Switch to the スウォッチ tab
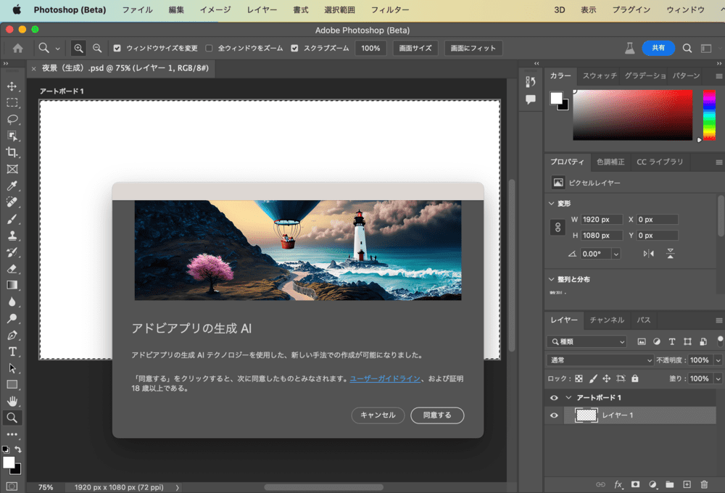 600,76
